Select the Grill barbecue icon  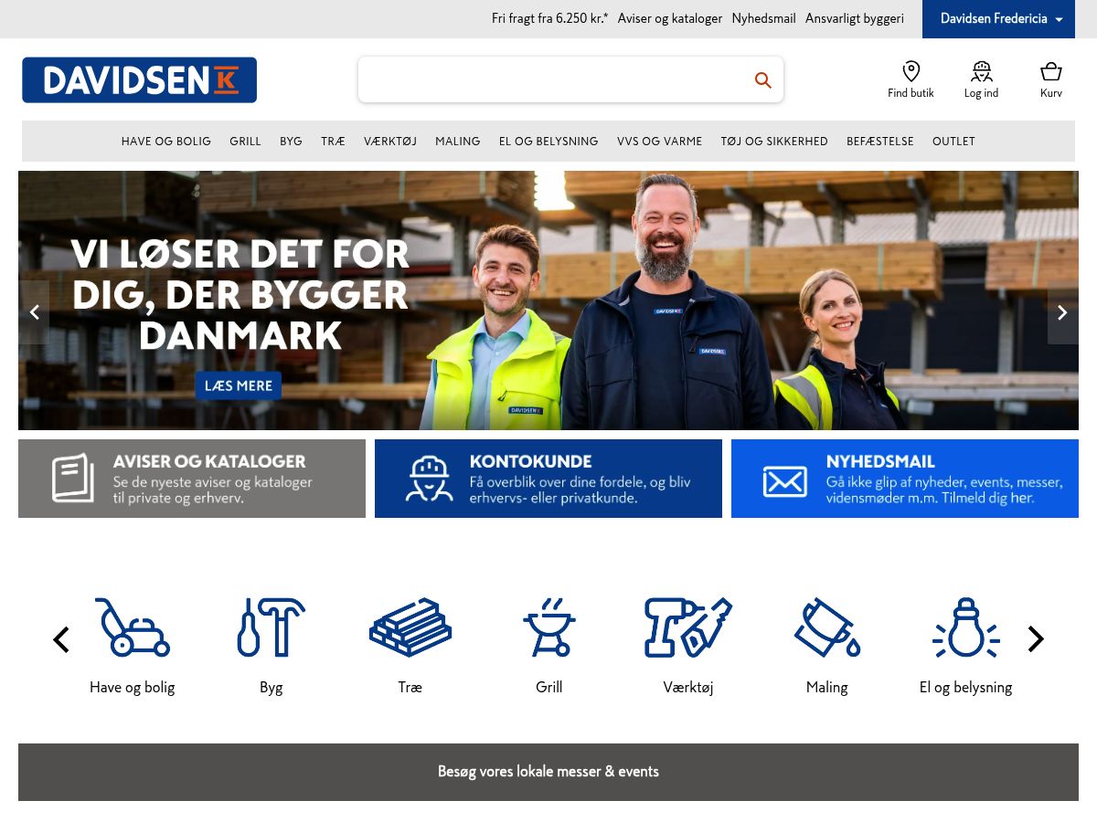pyautogui.click(x=549, y=627)
